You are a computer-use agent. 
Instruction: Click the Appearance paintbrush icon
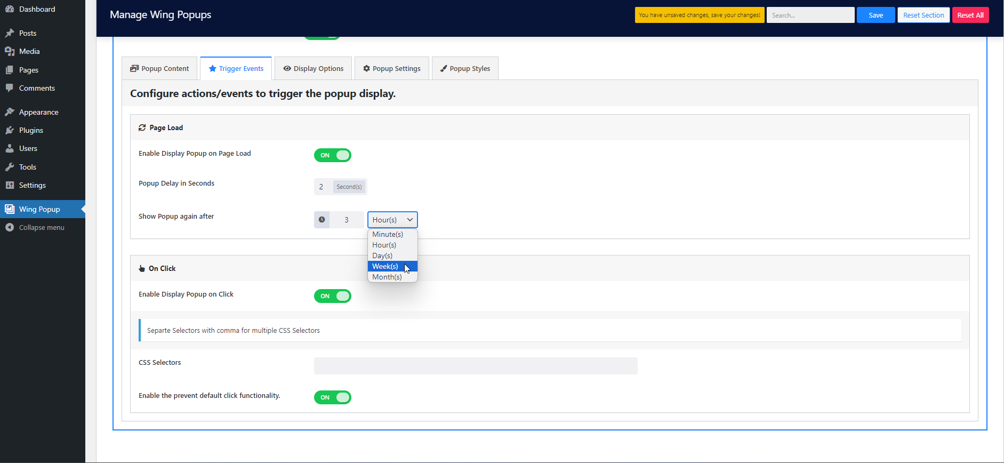[x=10, y=112]
